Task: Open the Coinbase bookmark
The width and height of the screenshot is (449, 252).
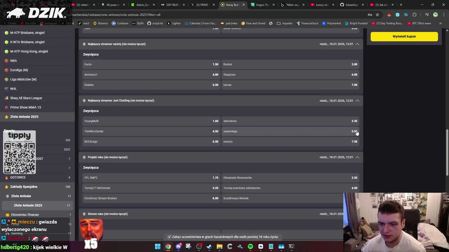Action: click(x=120, y=23)
